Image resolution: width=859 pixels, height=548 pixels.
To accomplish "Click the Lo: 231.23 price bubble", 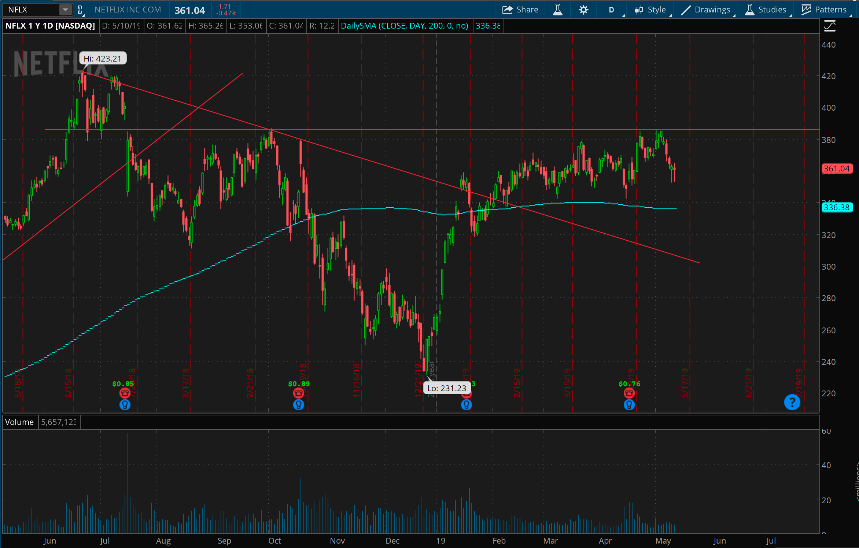I will 447,388.
